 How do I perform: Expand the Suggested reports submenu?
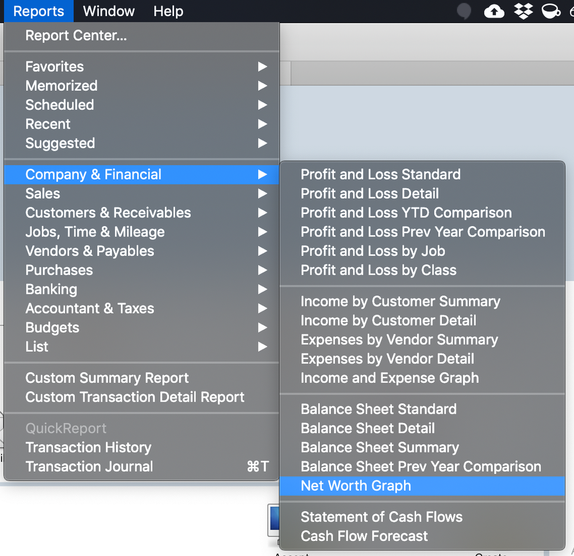pyautogui.click(x=142, y=143)
